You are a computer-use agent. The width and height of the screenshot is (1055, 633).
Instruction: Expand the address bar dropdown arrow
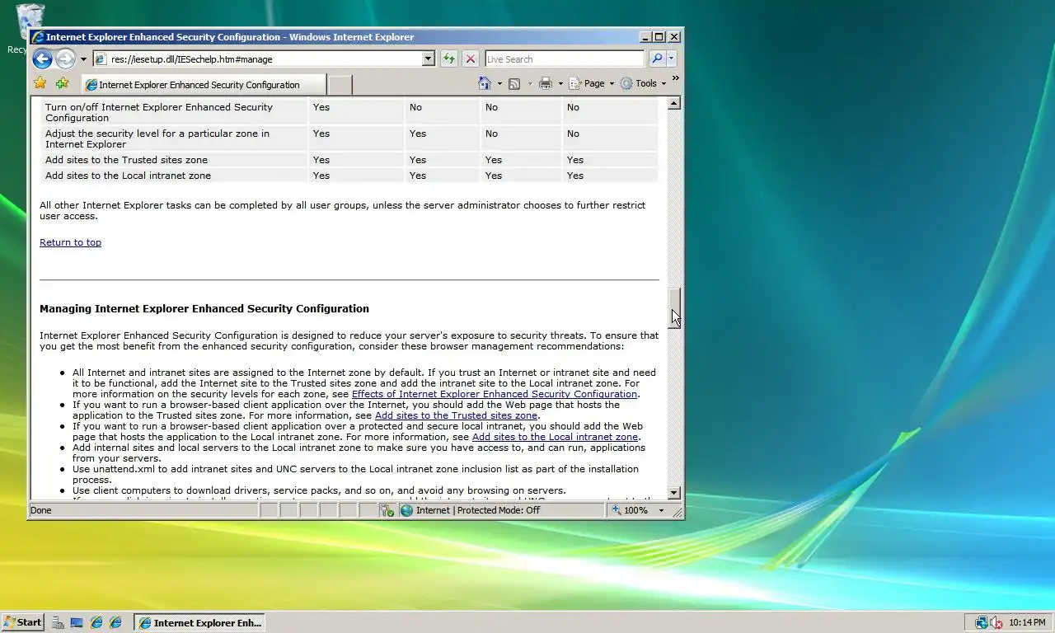pos(428,59)
